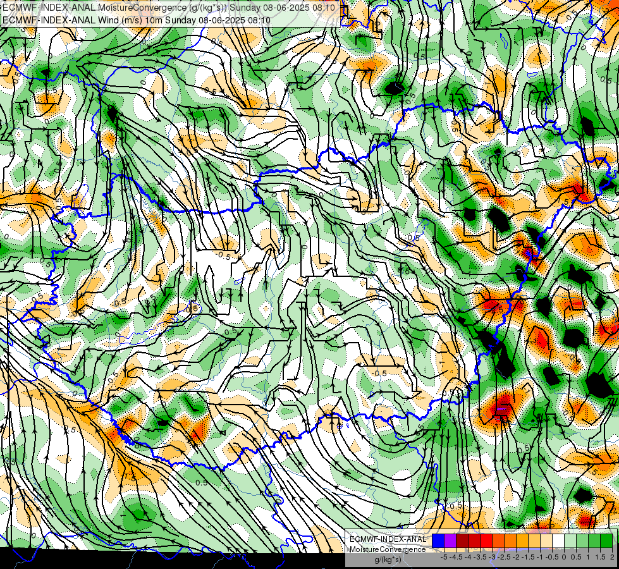The image size is (619, 569).
Task: Click the medium green swatch between 1 and 1.5
Action: (594, 541)
